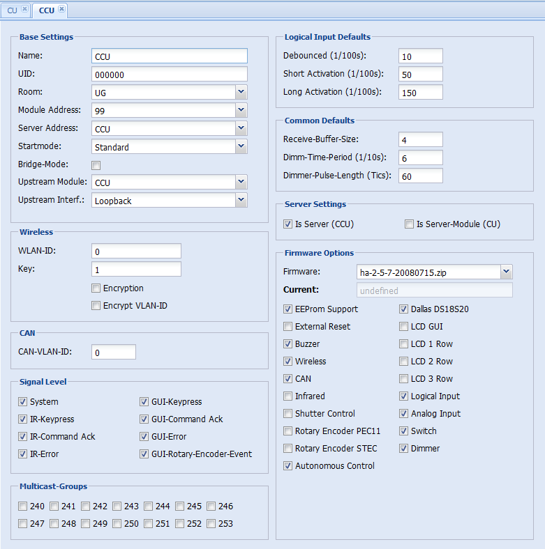Edit the wireless Key field
This screenshot has width=545, height=549.
[137, 269]
